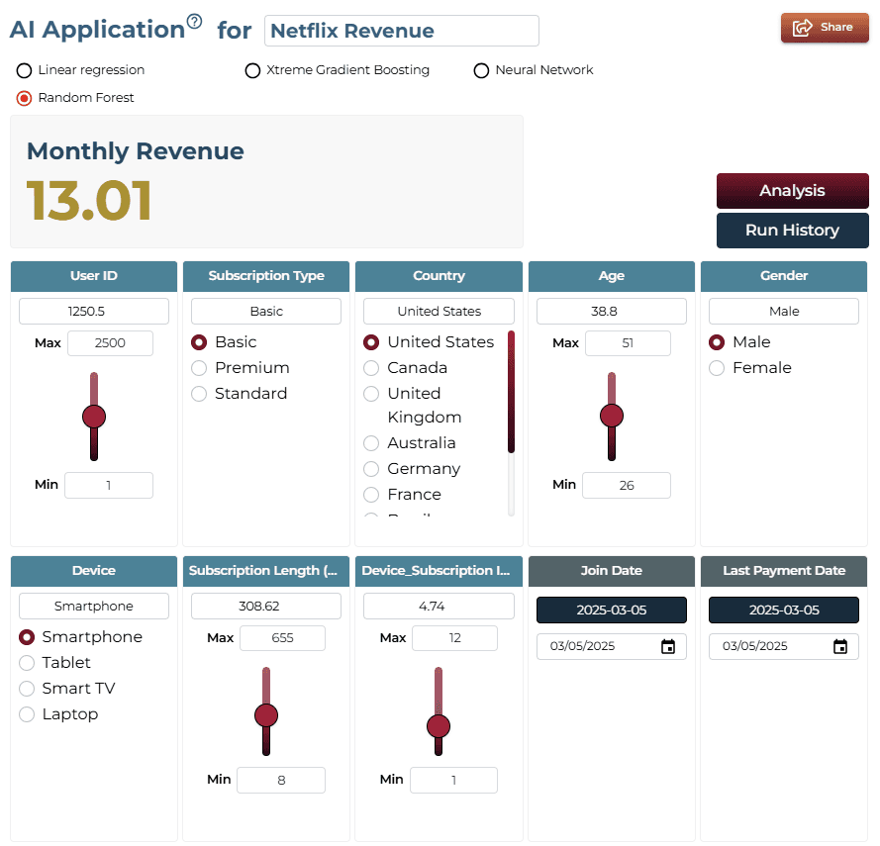The height and width of the screenshot is (846, 880).
Task: Focus the Netflix Revenue title field
Action: (x=401, y=31)
